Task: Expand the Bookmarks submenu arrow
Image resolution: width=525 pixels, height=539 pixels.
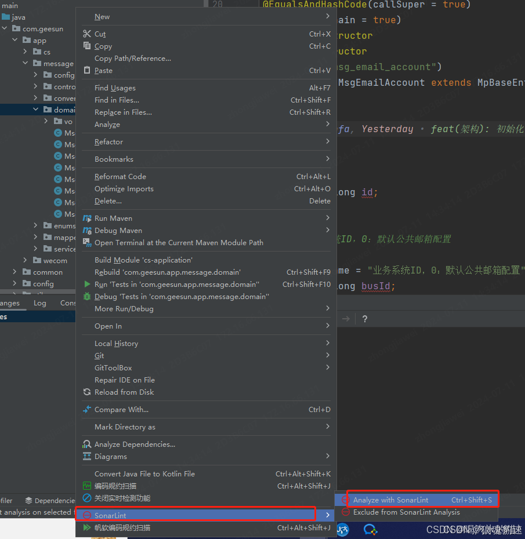Action: click(x=328, y=159)
